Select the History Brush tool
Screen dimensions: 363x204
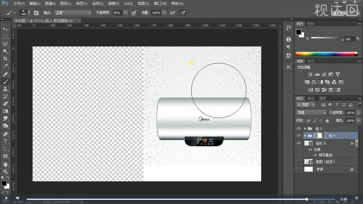(5, 96)
